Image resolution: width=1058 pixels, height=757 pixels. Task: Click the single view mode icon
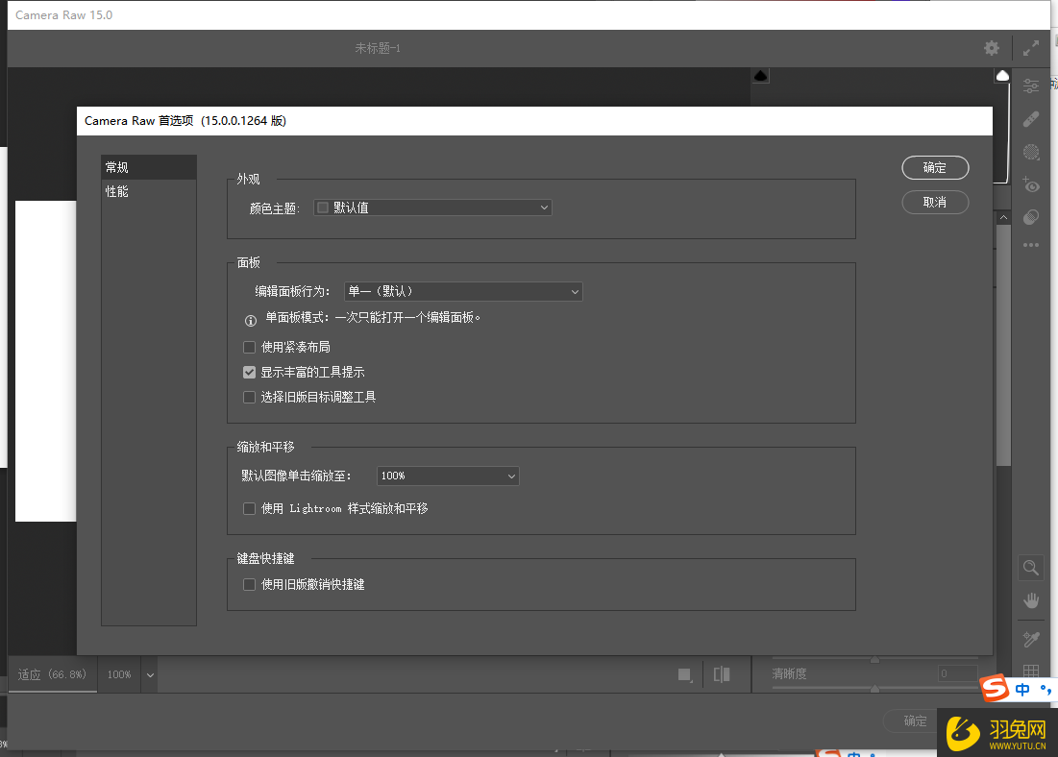point(685,674)
